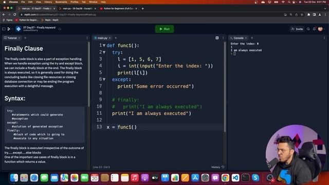Place cursor on line 13 func1() call
This screenshot has height=185, width=329.
127,127
